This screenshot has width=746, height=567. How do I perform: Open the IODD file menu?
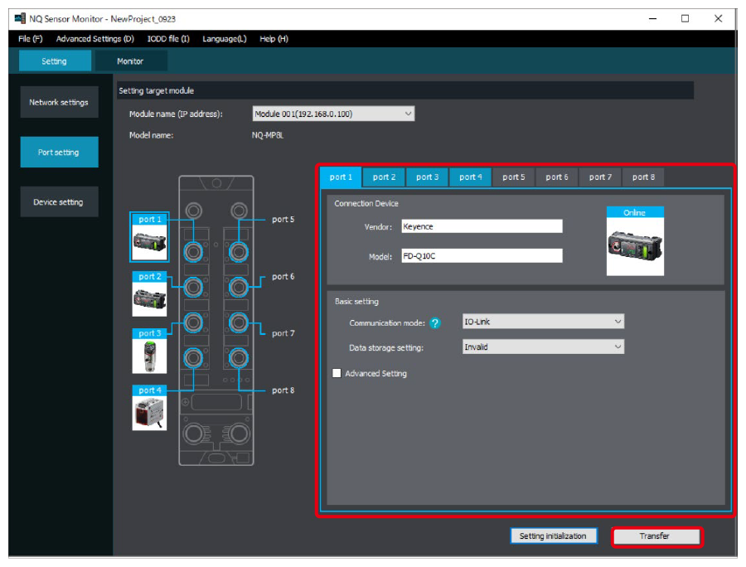pyautogui.click(x=168, y=39)
